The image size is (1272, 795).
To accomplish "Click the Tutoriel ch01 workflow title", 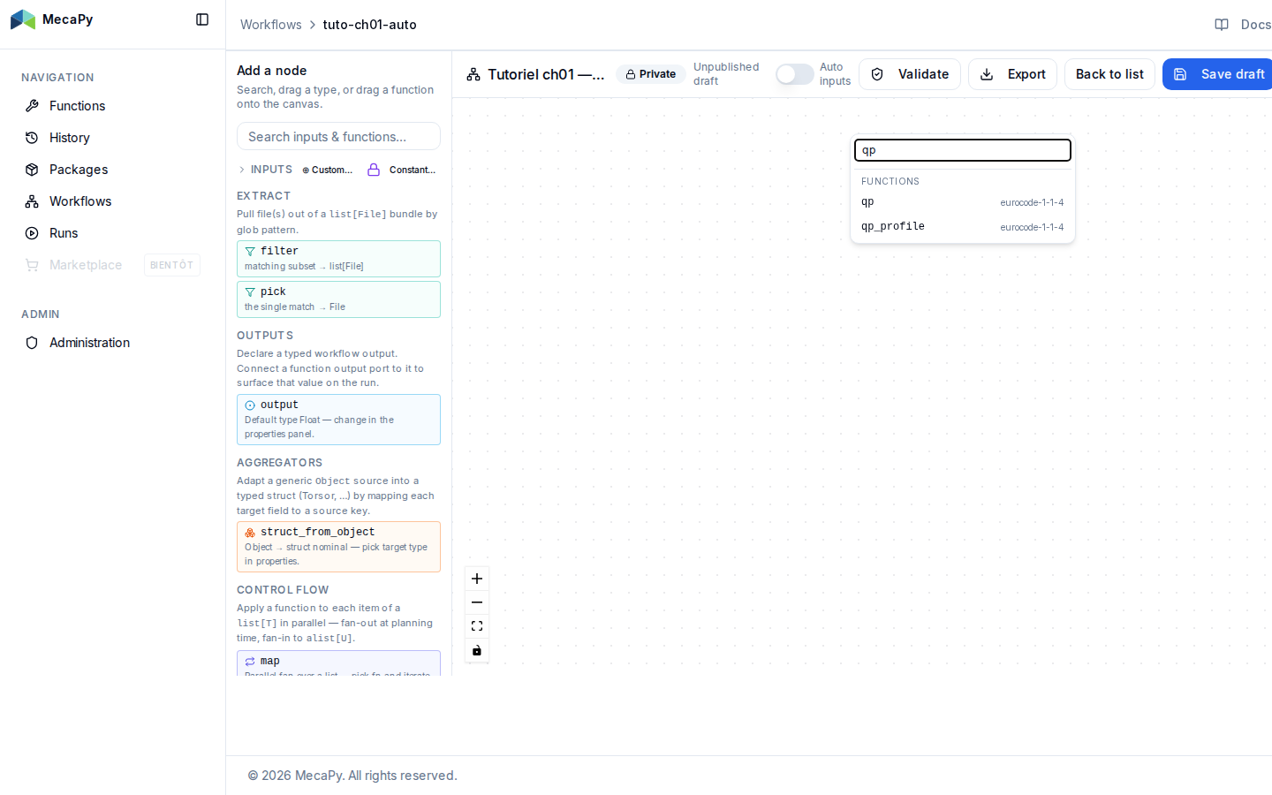I will click(x=546, y=74).
